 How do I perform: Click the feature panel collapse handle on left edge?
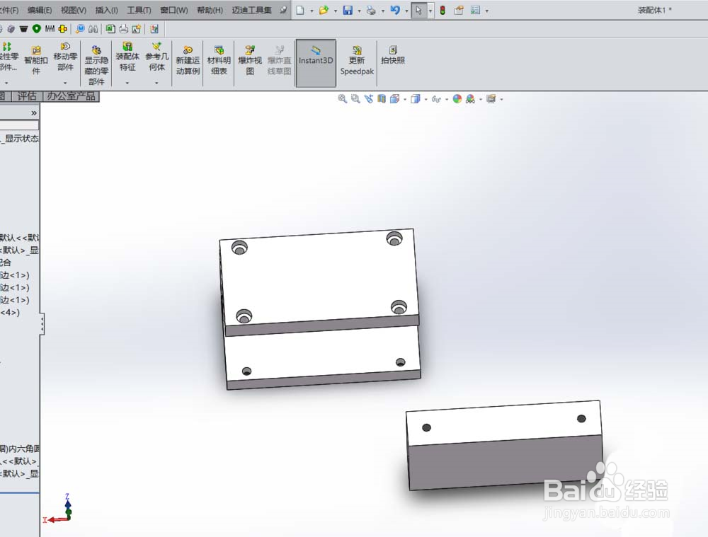(x=42, y=324)
